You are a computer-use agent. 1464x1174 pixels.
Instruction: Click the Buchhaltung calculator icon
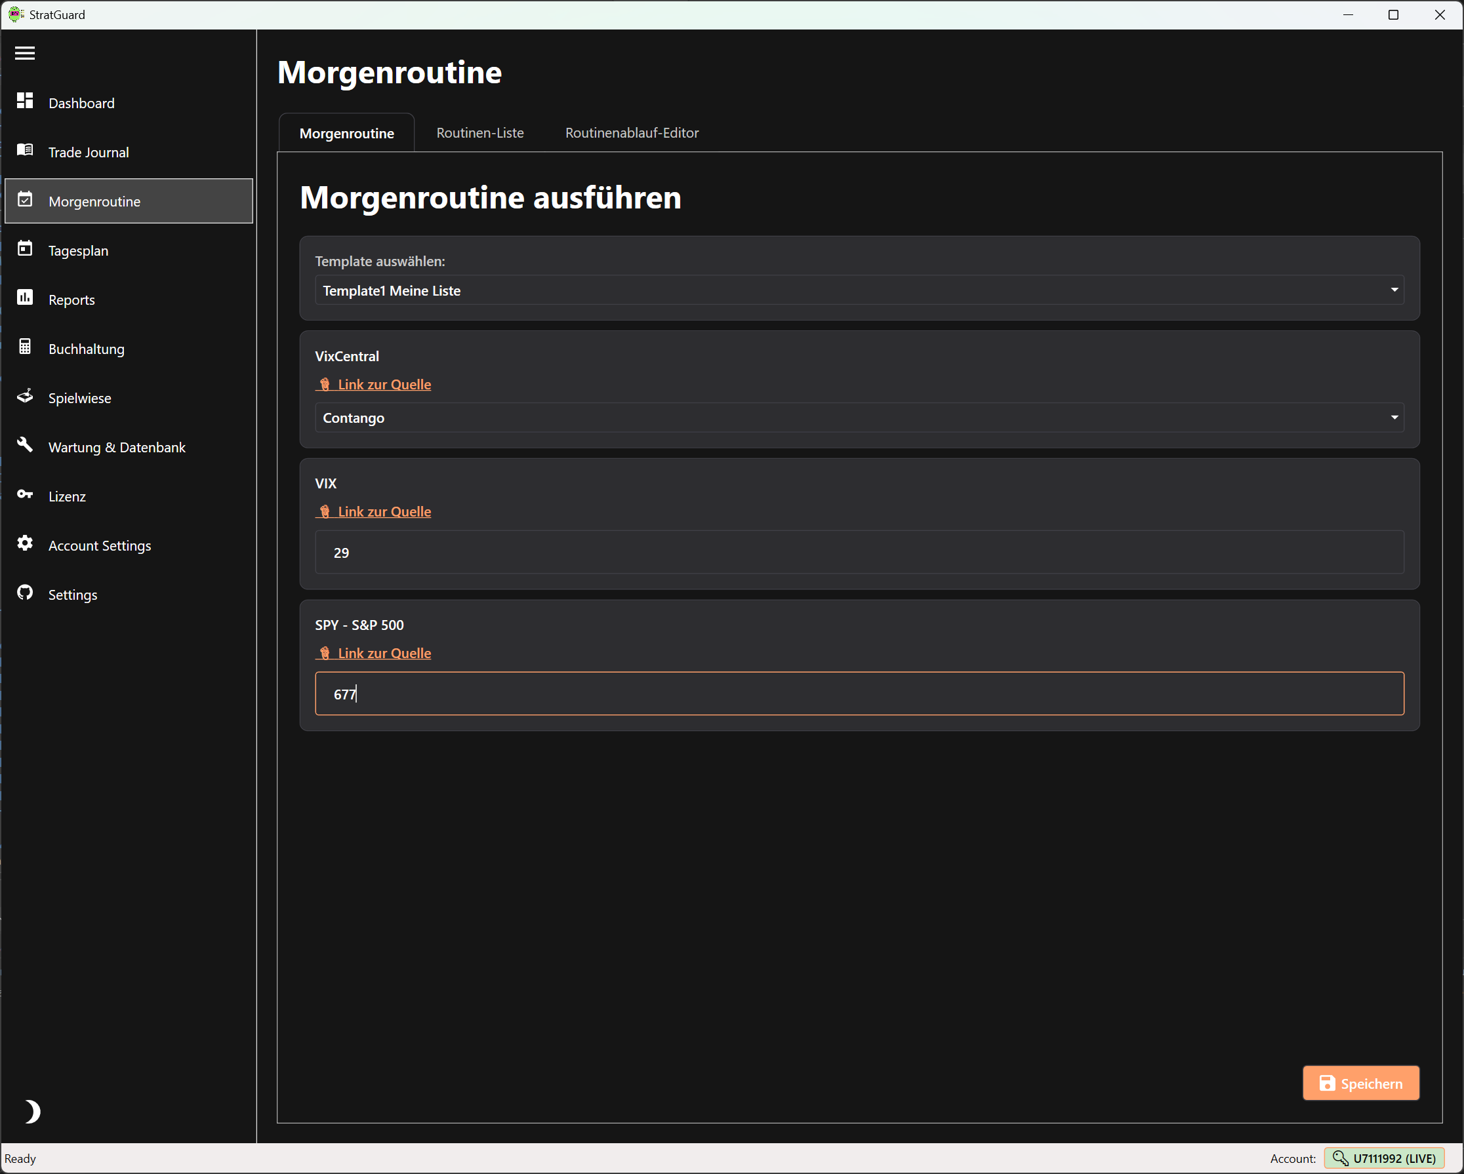[25, 347]
